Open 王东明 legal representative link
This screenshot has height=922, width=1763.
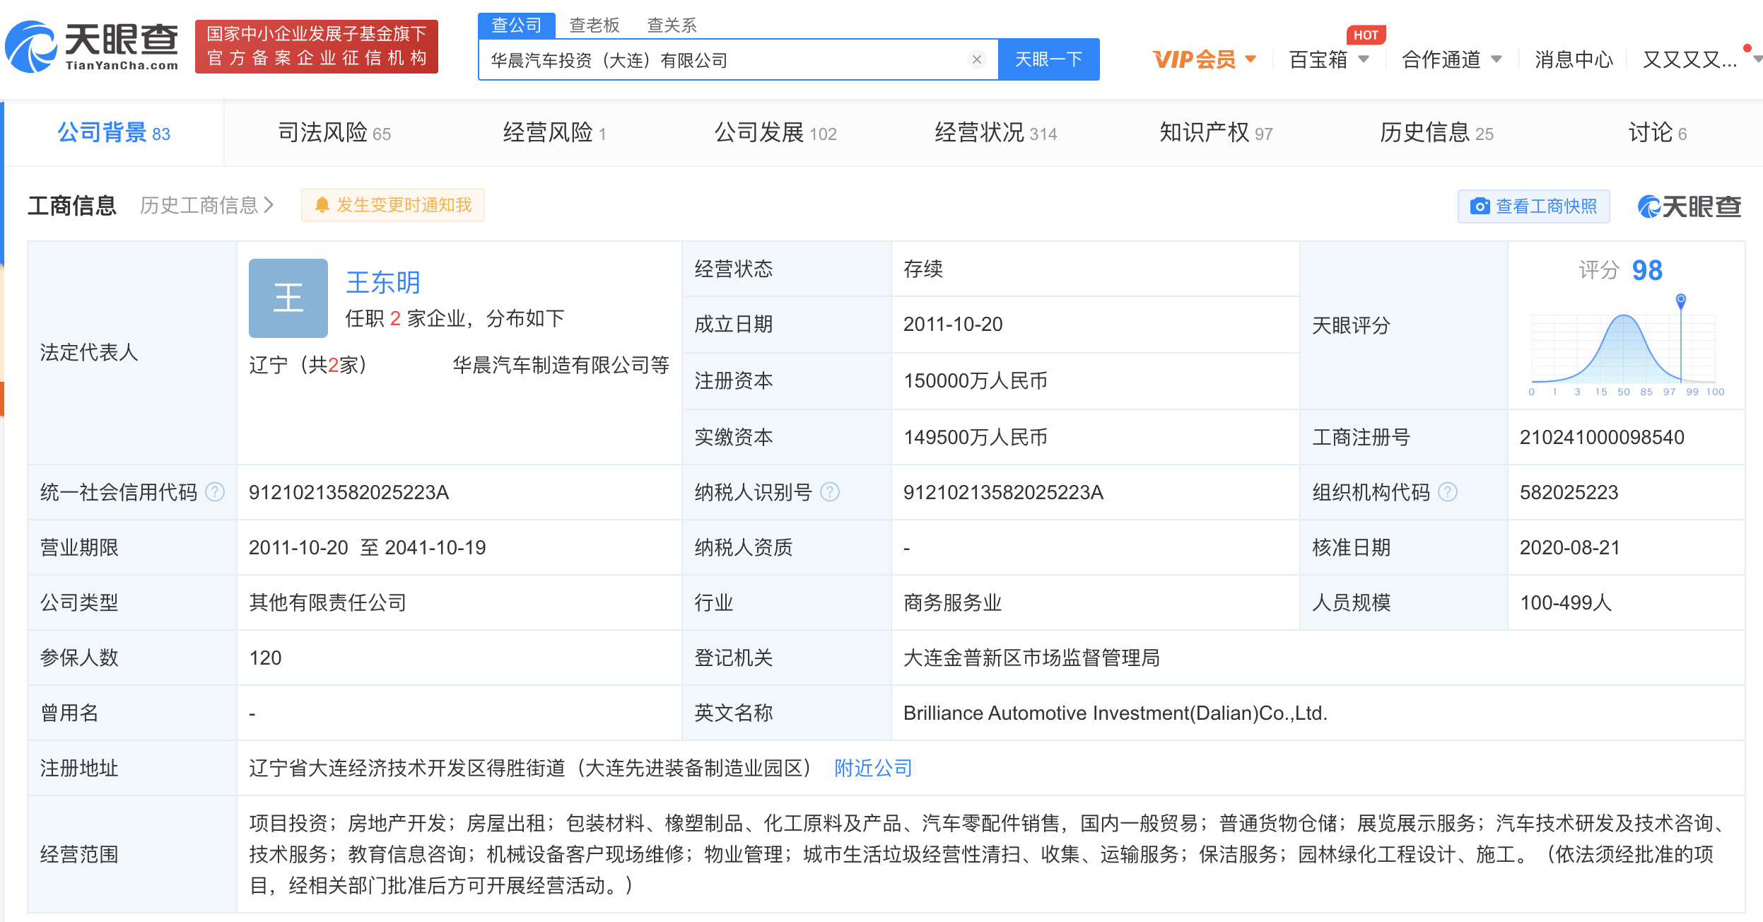383,282
